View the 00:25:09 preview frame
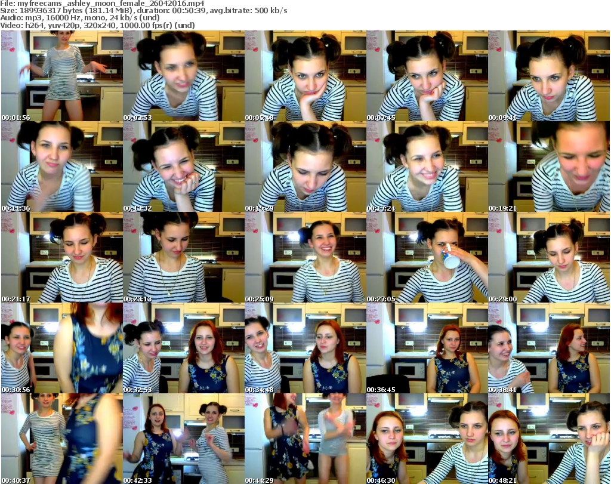611x484 pixels. [305, 258]
